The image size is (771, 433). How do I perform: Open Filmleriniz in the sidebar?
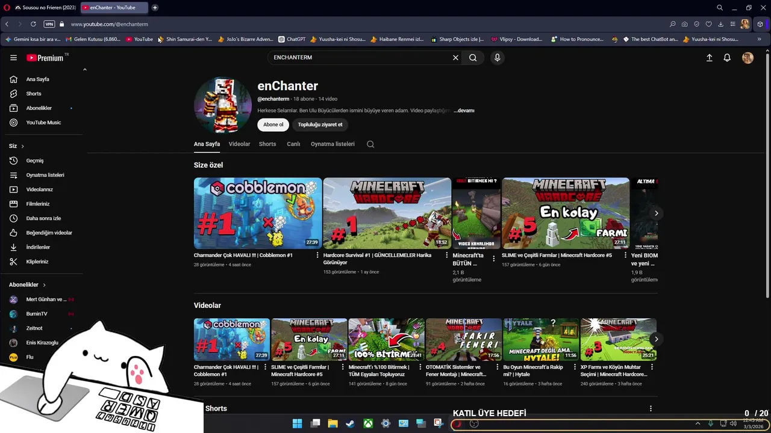[38, 204]
